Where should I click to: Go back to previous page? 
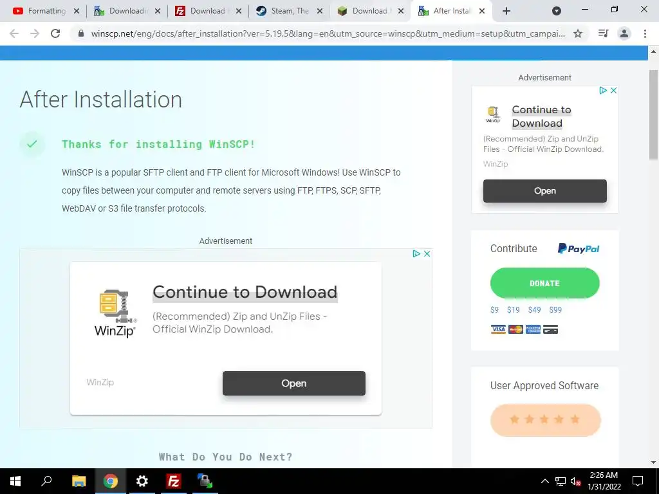click(x=14, y=33)
